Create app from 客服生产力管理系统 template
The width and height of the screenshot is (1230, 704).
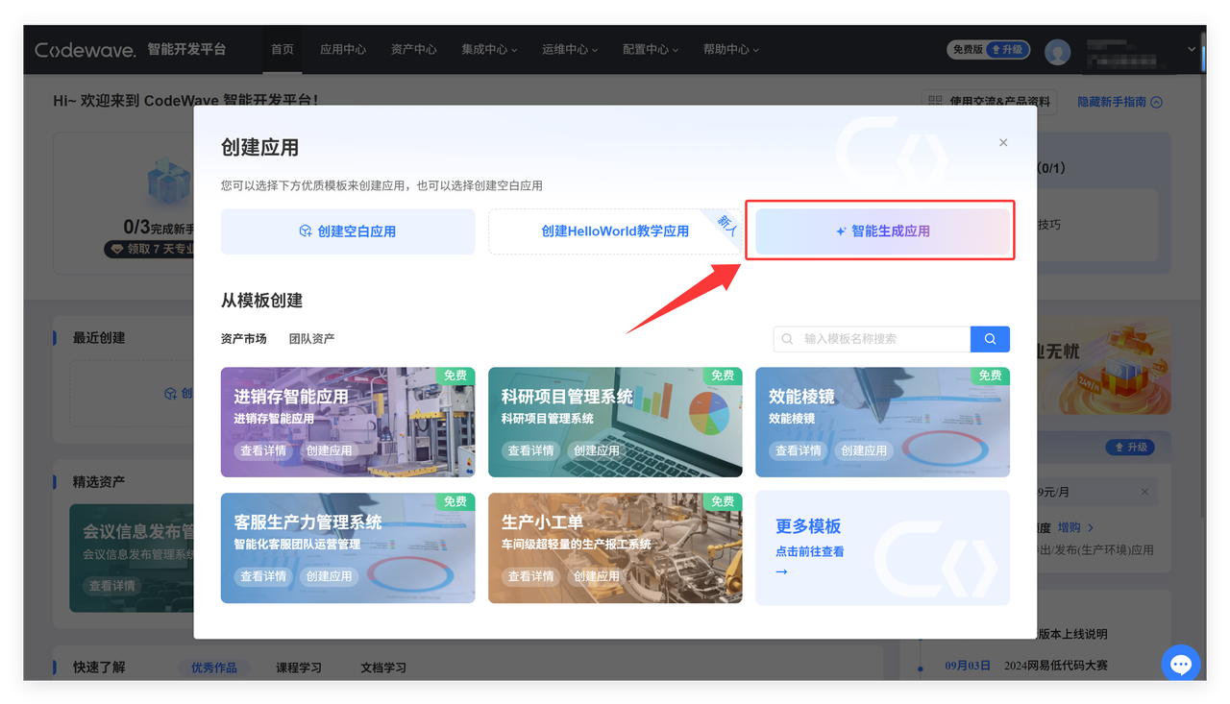point(330,576)
